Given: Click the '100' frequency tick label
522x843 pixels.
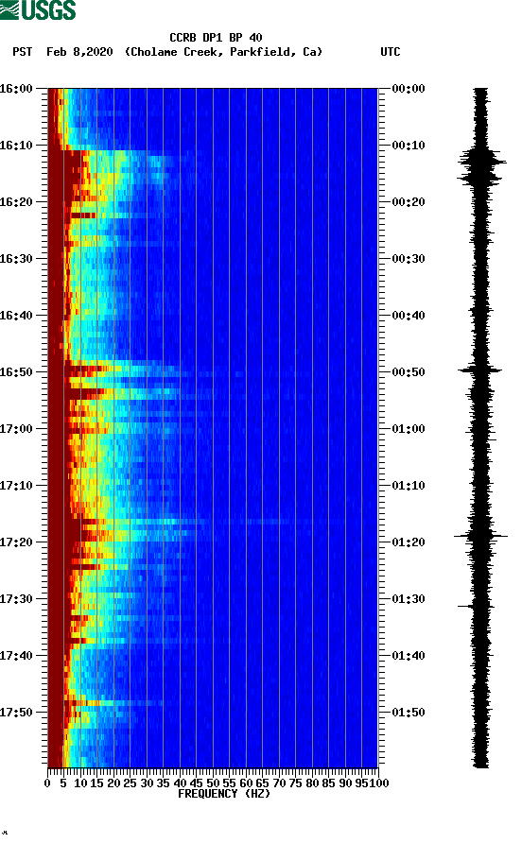Looking at the screenshot, I should [379, 783].
